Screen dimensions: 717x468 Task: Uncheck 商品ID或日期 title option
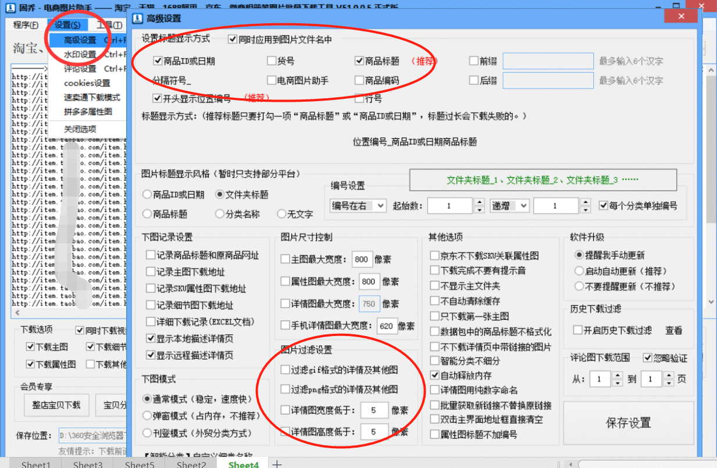click(184, 61)
